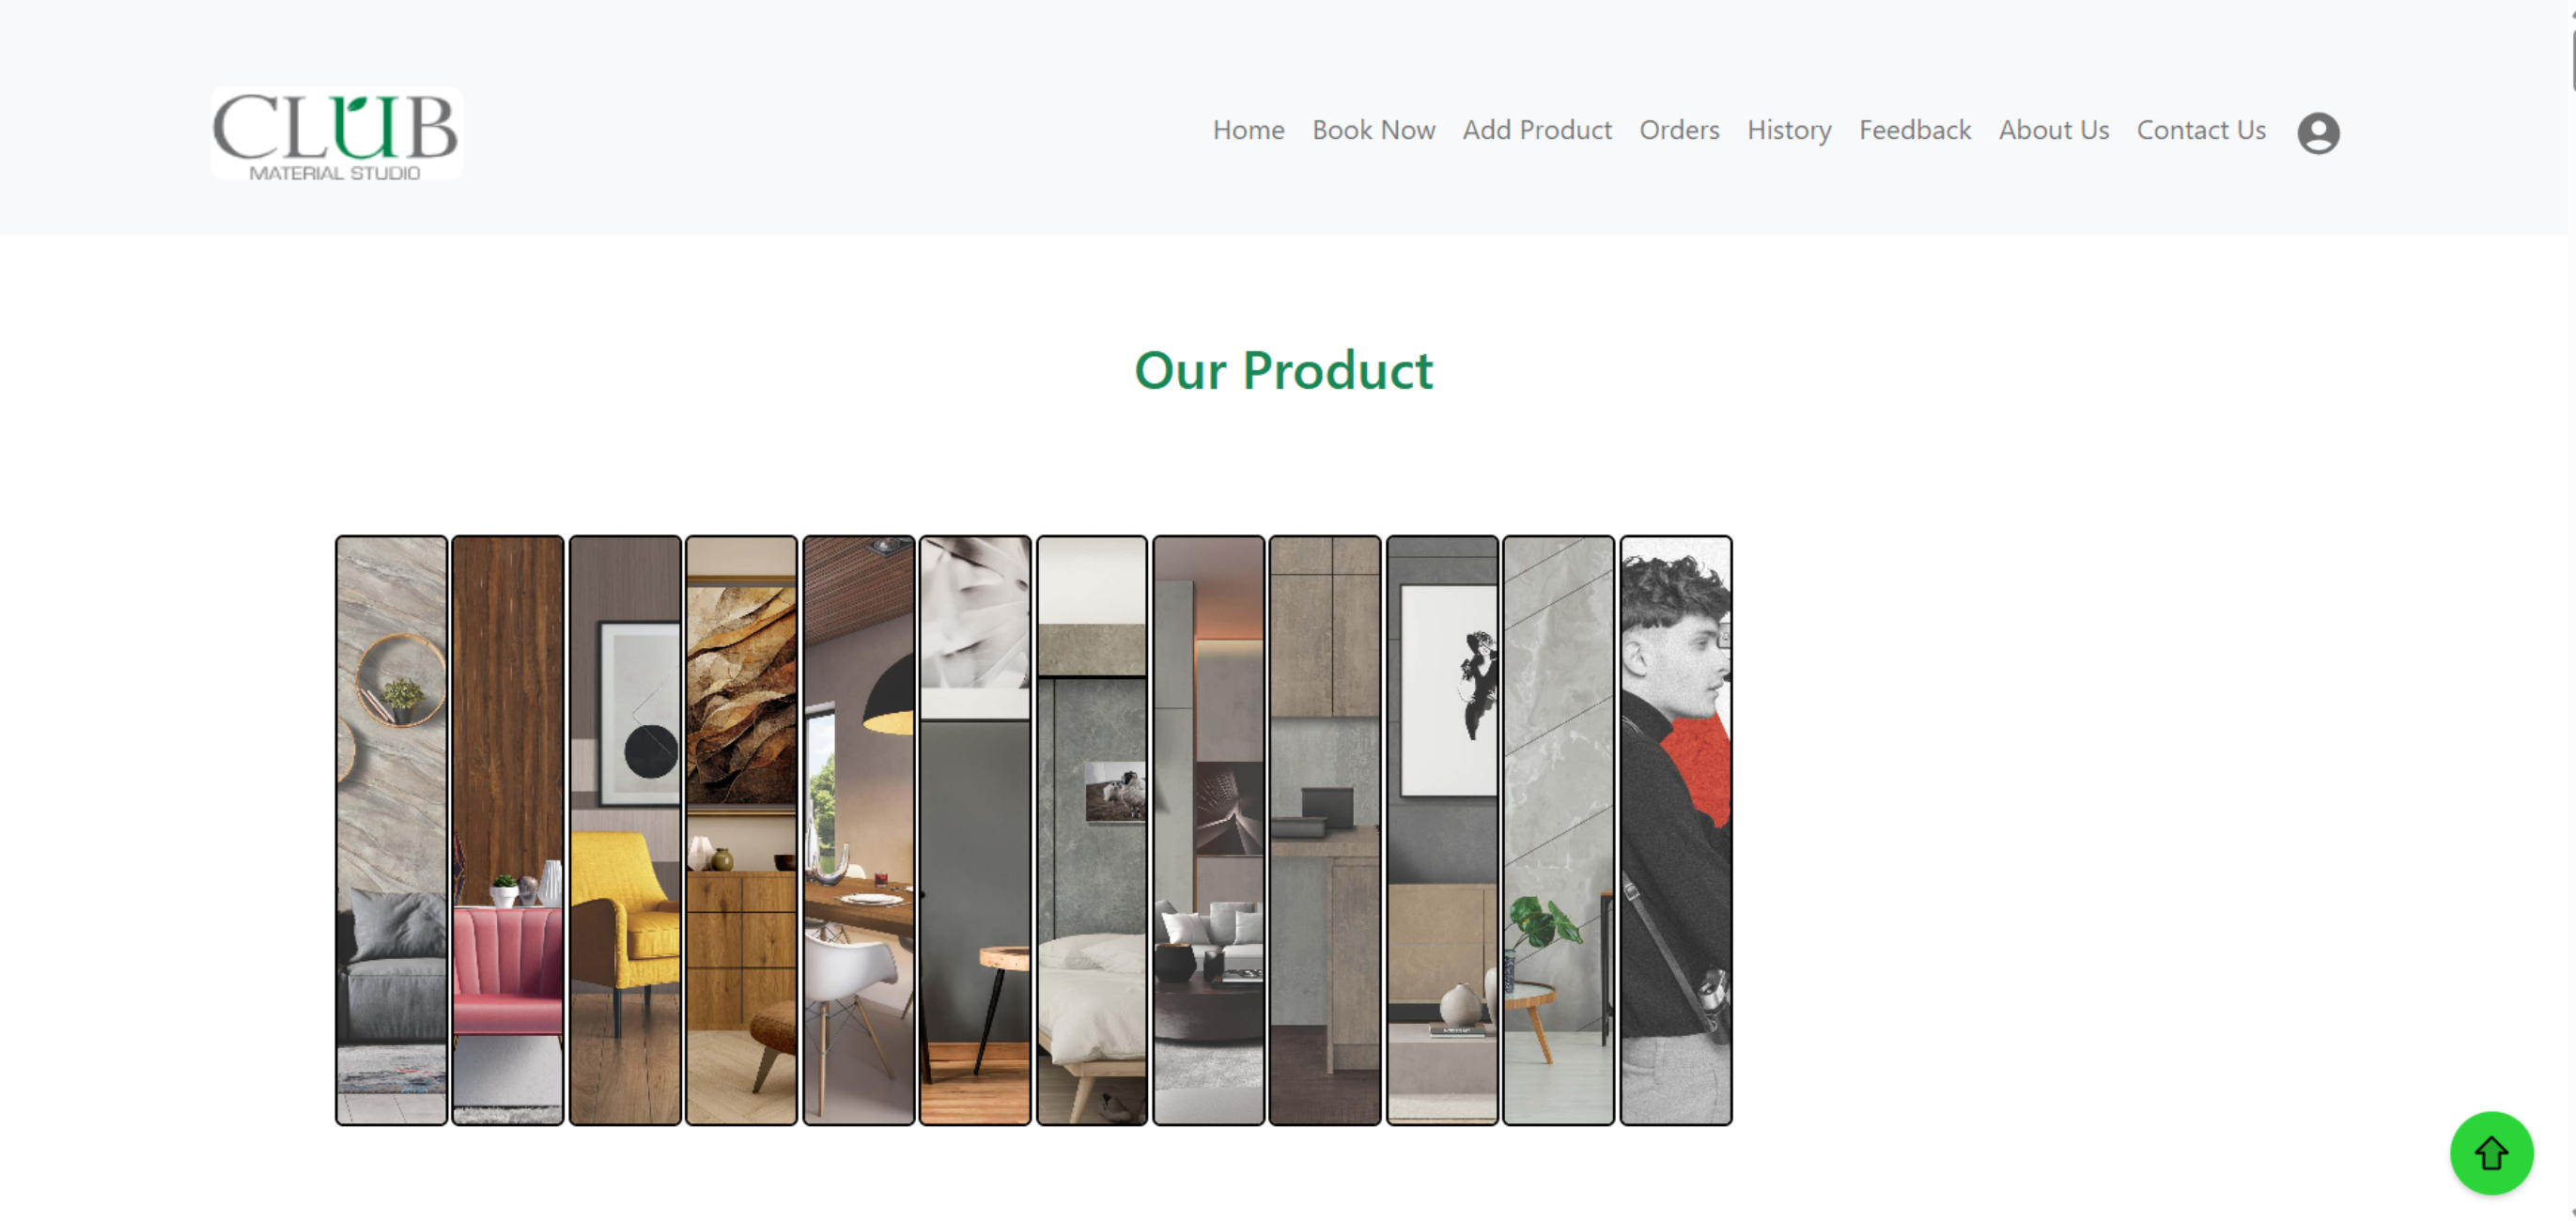Select the marble wall with grey sofa thumbnail

[x=391, y=830]
